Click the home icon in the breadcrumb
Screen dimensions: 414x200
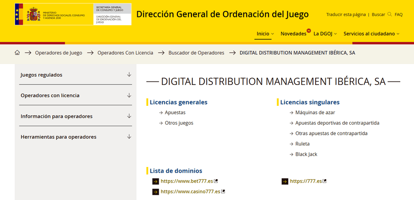[x=17, y=52]
